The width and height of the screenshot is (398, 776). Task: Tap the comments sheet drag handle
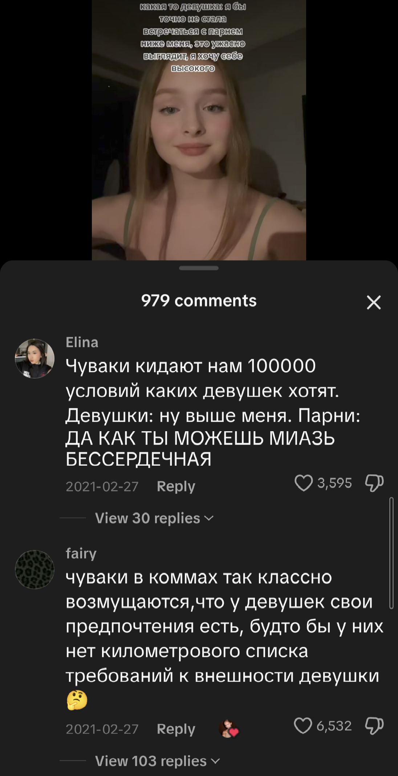[x=199, y=268]
